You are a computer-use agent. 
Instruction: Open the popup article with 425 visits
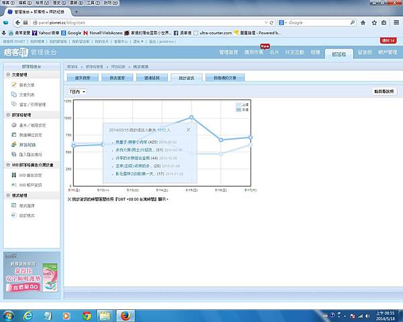coord(132,142)
